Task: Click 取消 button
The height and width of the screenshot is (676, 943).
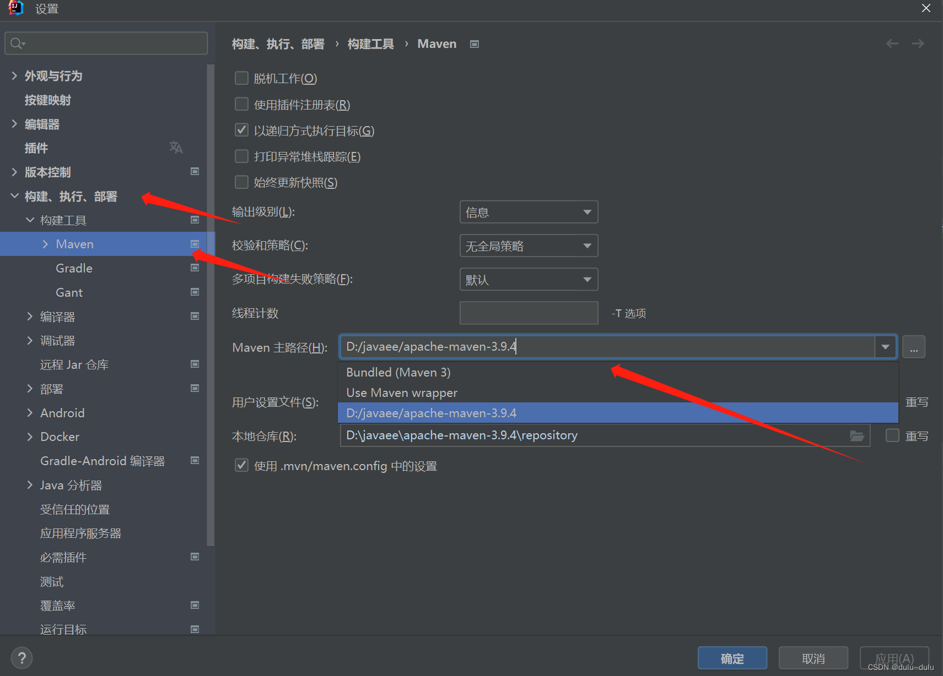Action: click(x=813, y=658)
